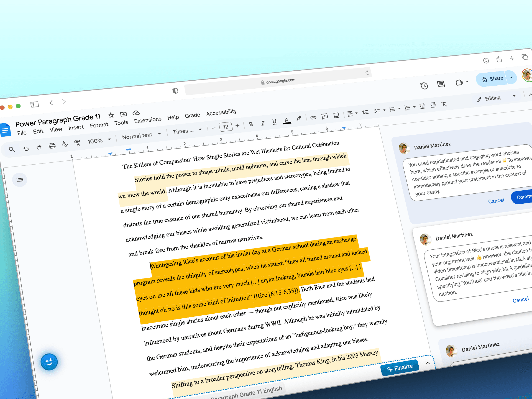
Task: Show the document outline
Action: [20, 180]
